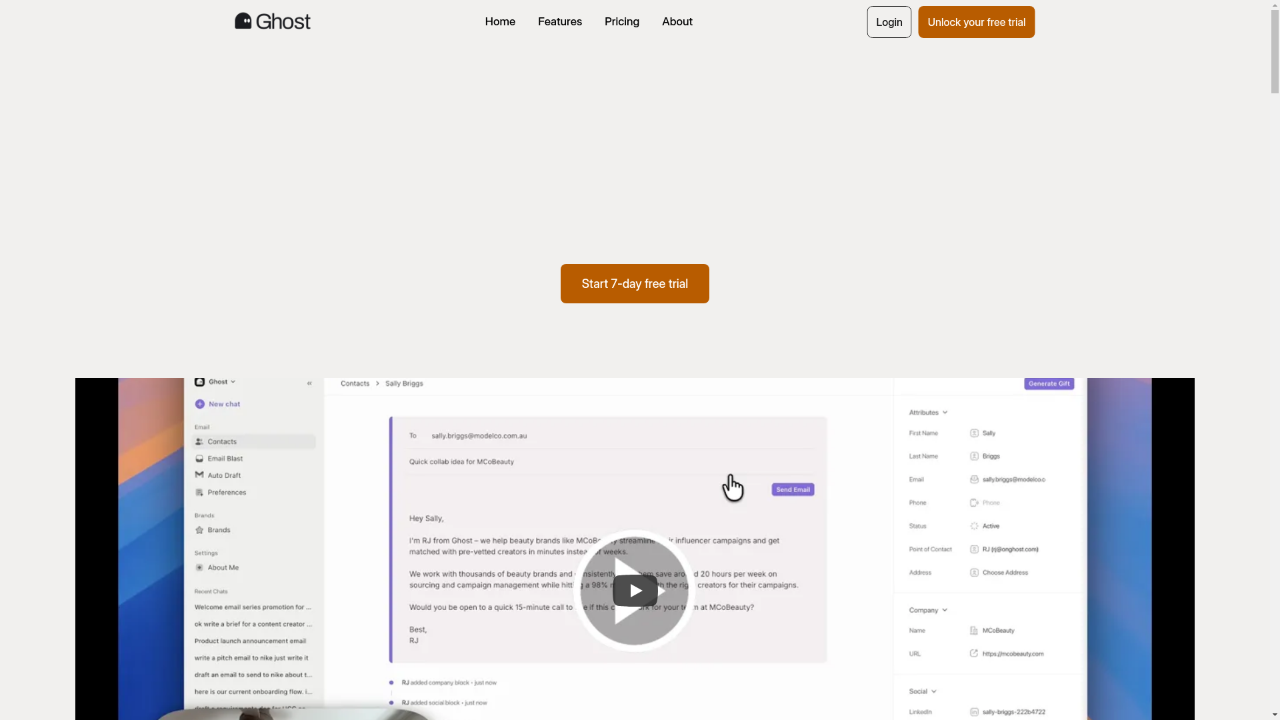Open the About nav item
Screen dimensions: 1280x720
coord(677,21)
